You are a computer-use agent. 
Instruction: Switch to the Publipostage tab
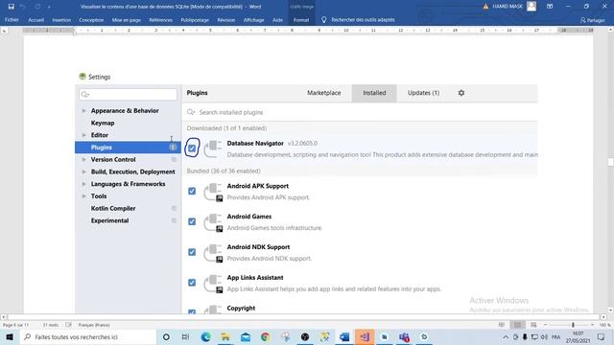tap(195, 19)
